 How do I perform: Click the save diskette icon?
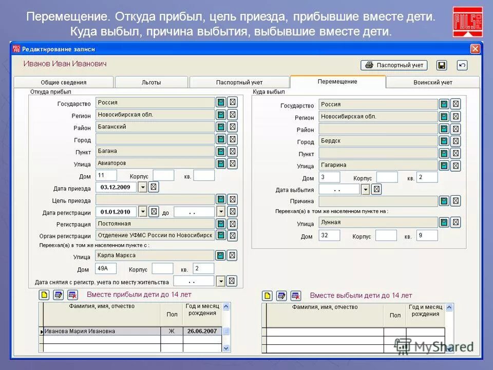coord(442,64)
